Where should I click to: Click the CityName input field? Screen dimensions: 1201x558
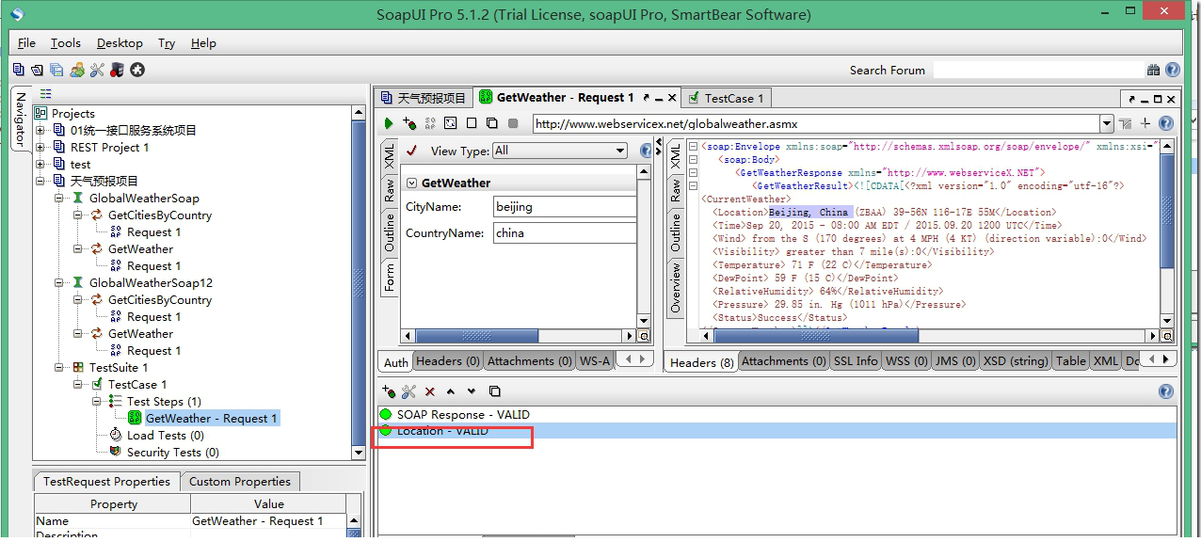click(565, 207)
